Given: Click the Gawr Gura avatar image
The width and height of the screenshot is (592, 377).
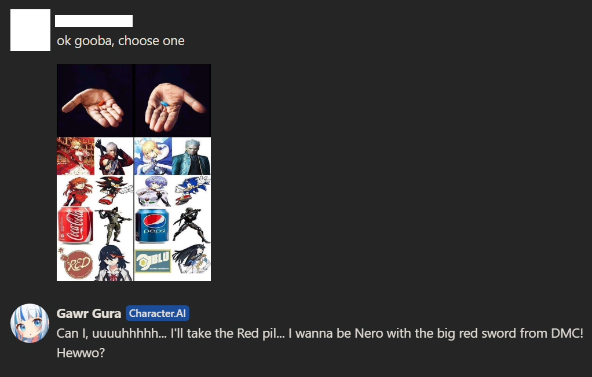Looking at the screenshot, I should coord(30,323).
